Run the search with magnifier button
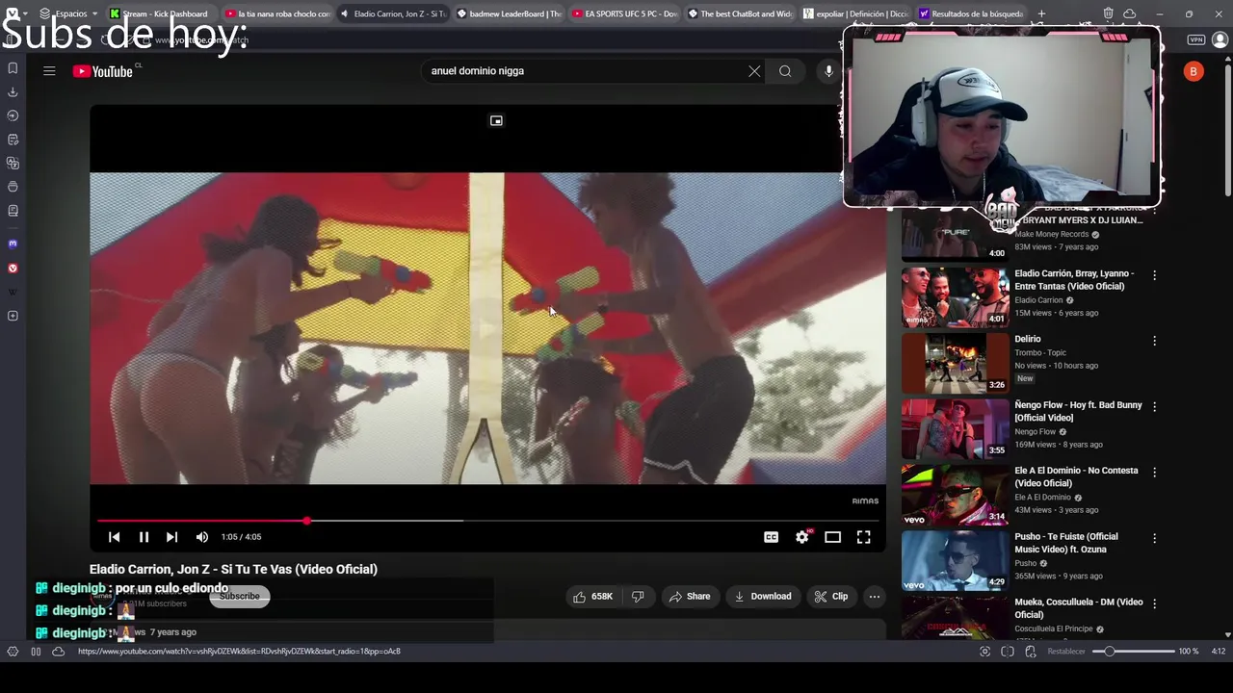The image size is (1233, 693). point(785,71)
